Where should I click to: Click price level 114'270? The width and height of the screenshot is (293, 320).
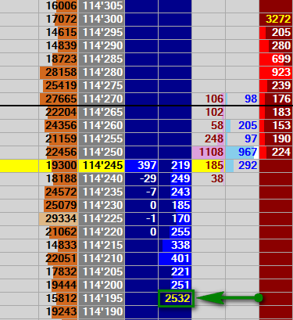[102, 99]
